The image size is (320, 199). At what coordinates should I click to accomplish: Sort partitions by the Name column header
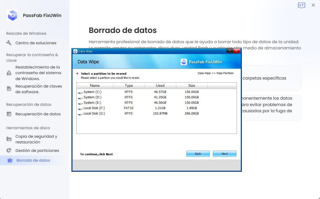(95, 86)
